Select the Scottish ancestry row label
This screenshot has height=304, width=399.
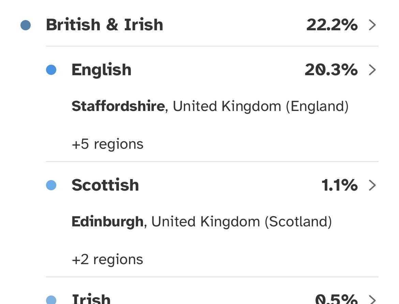105,185
